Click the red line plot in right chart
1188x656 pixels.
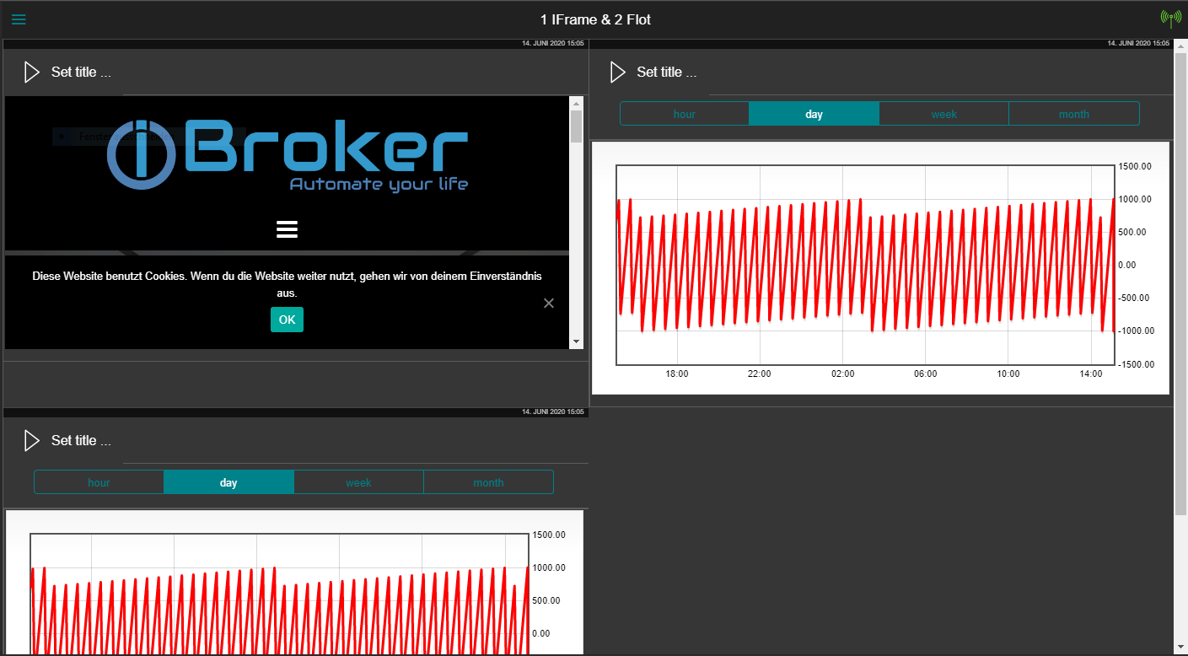(866, 265)
